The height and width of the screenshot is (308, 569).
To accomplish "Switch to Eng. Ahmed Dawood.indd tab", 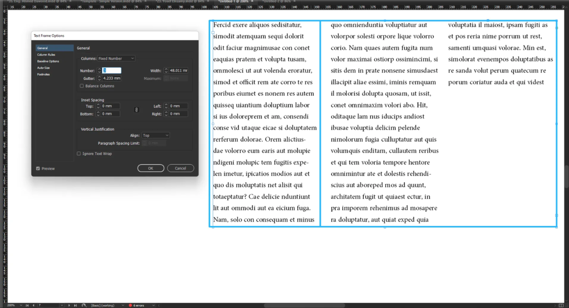I will [37, 2].
